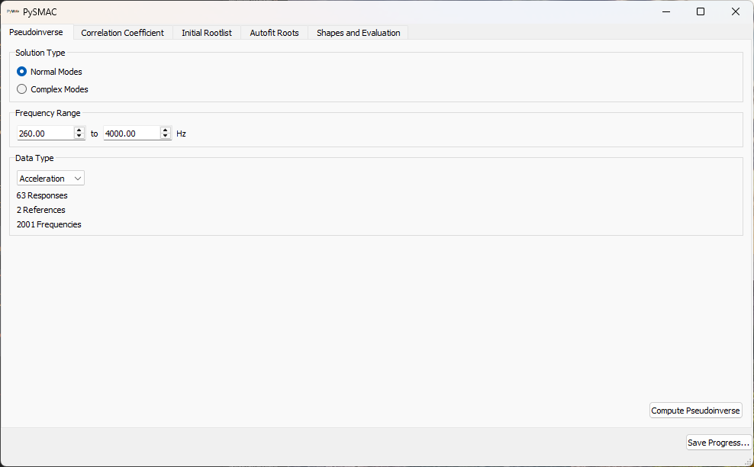Click the Compute Pseudoinverse button
The image size is (754, 467).
(695, 410)
